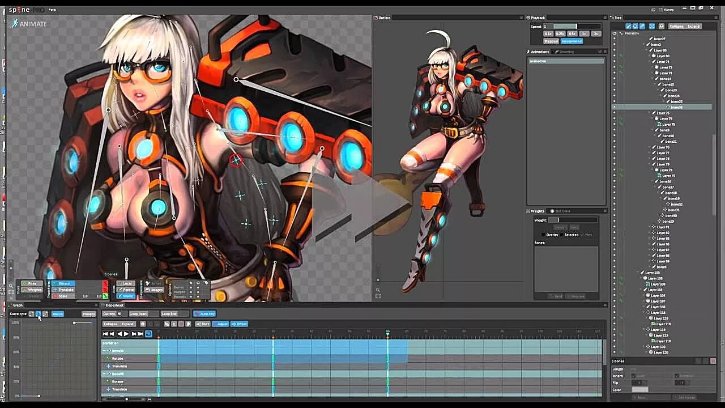Select the Weights tool
This screenshot has height=408, width=725.
(32, 290)
